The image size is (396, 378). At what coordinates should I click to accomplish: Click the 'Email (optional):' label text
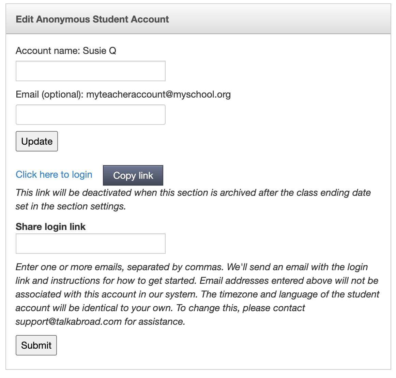[49, 94]
